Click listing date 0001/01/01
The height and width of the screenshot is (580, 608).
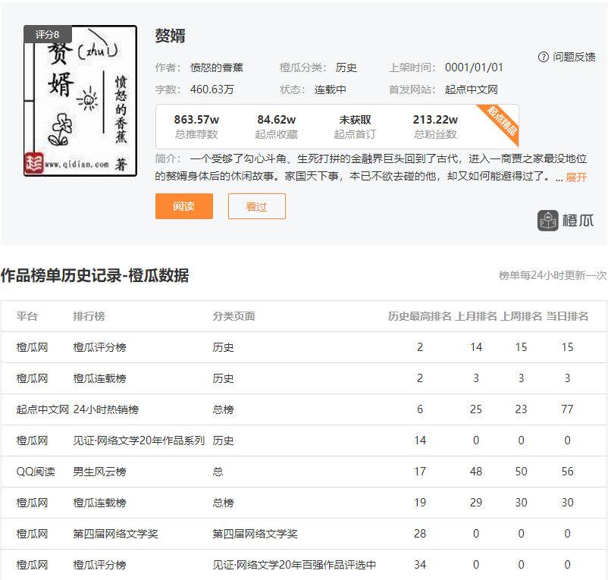coord(474,67)
